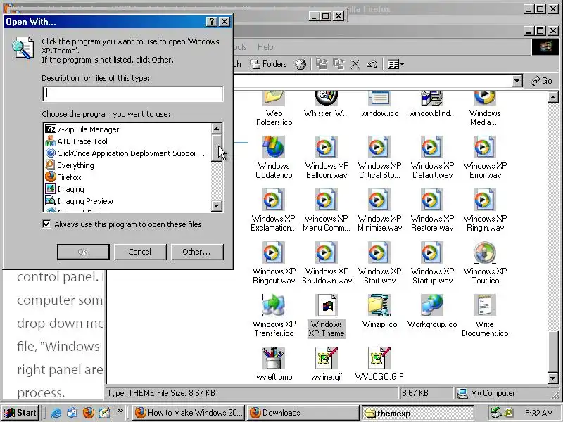Click the dialog help question mark button

tap(212, 22)
